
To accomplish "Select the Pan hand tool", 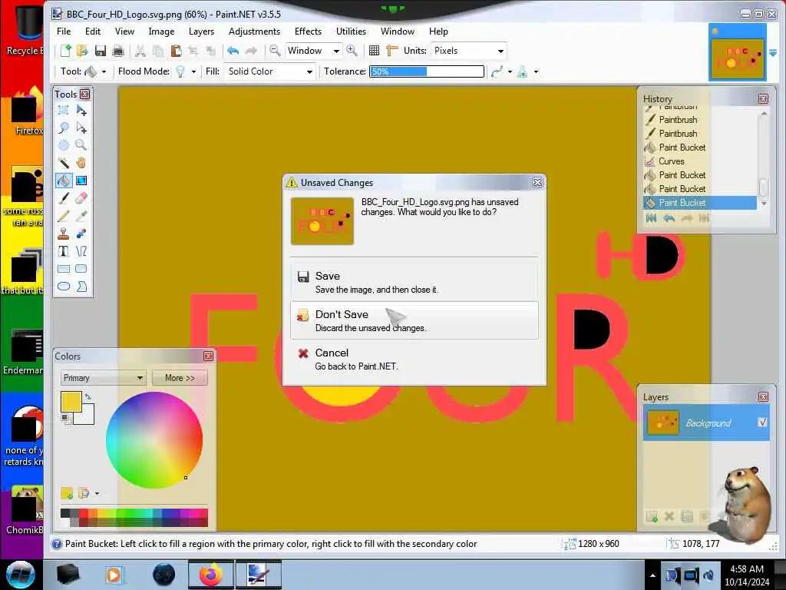I will [x=81, y=163].
